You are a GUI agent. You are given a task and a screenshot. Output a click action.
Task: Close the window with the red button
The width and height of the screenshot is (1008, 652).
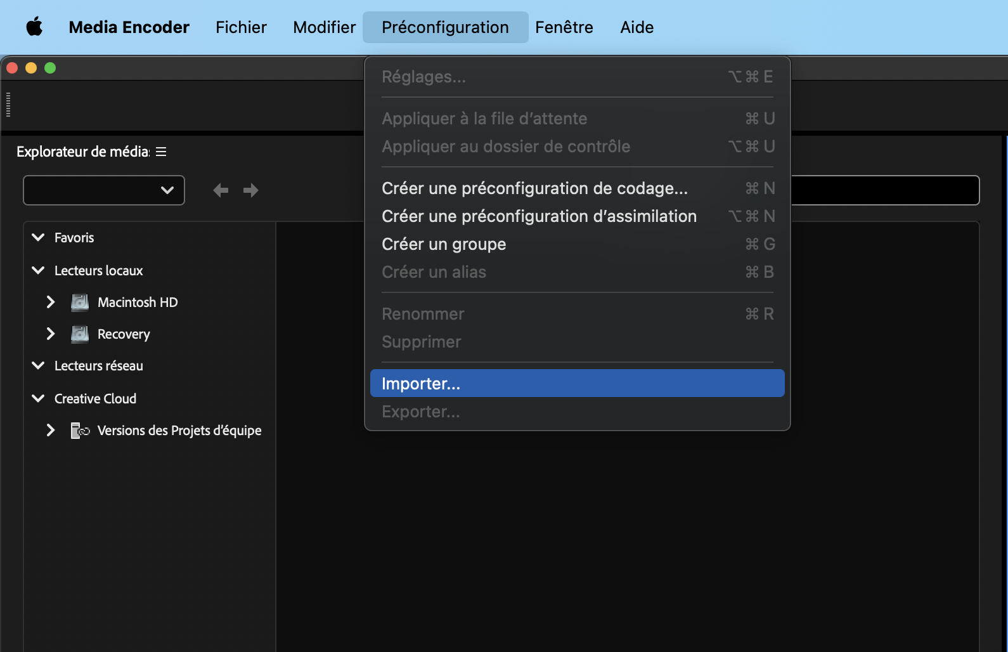pyautogui.click(x=12, y=68)
